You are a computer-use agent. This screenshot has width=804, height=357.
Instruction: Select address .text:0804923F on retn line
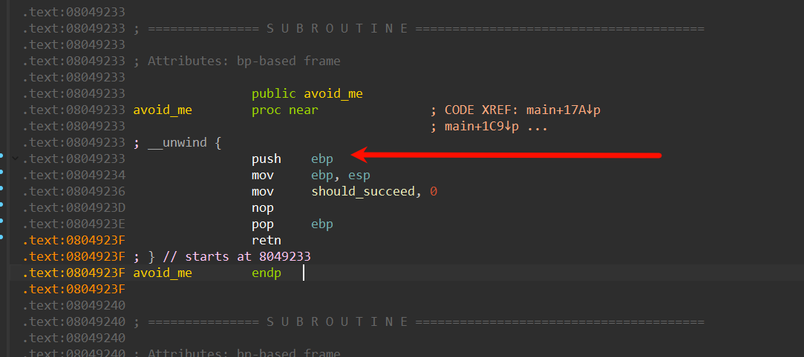click(x=73, y=241)
